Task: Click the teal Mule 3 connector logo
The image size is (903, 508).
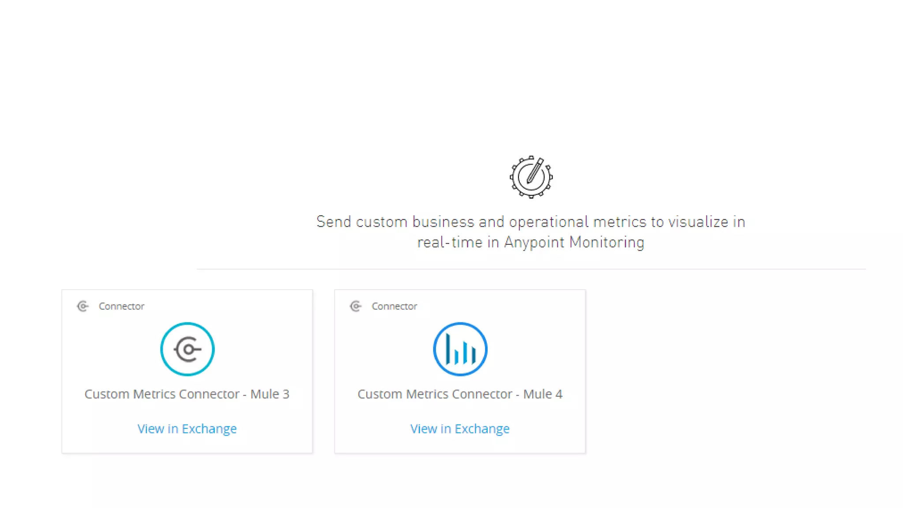Action: tap(187, 349)
